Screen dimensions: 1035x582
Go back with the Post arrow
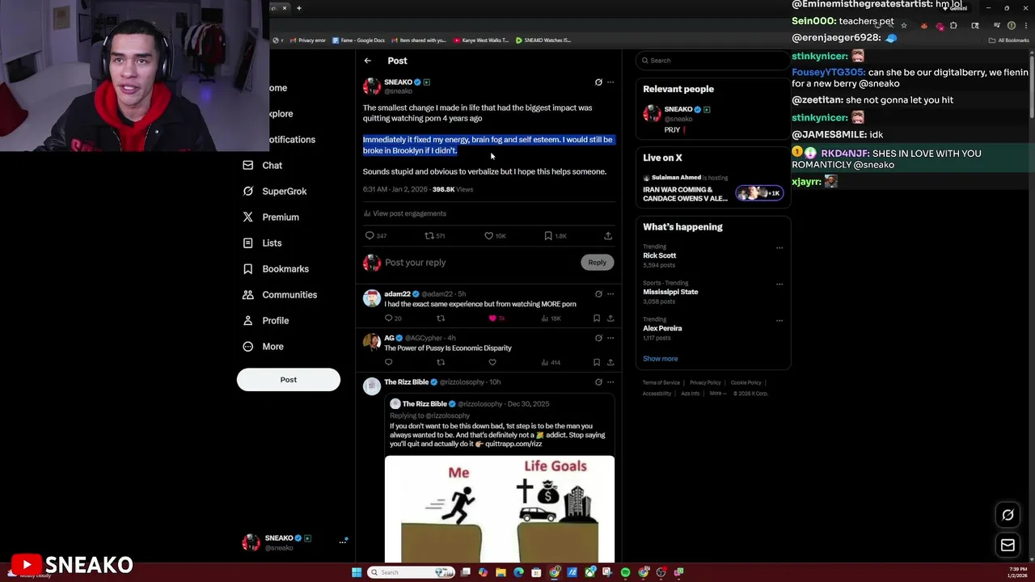pyautogui.click(x=367, y=61)
